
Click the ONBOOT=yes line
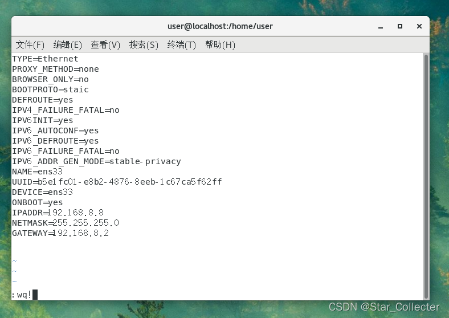(37, 202)
